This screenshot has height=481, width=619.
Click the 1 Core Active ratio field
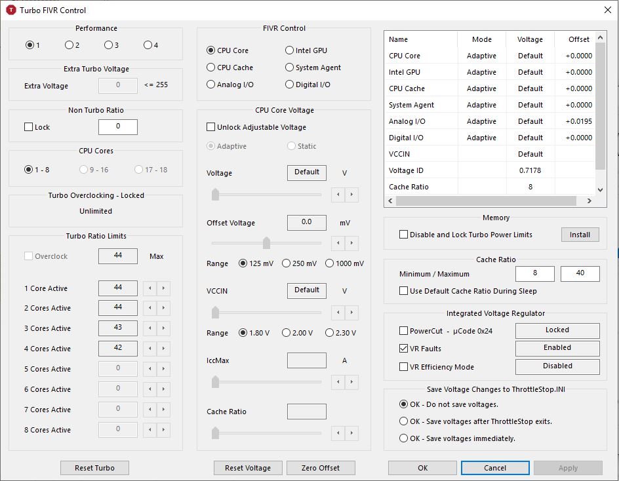pos(118,288)
